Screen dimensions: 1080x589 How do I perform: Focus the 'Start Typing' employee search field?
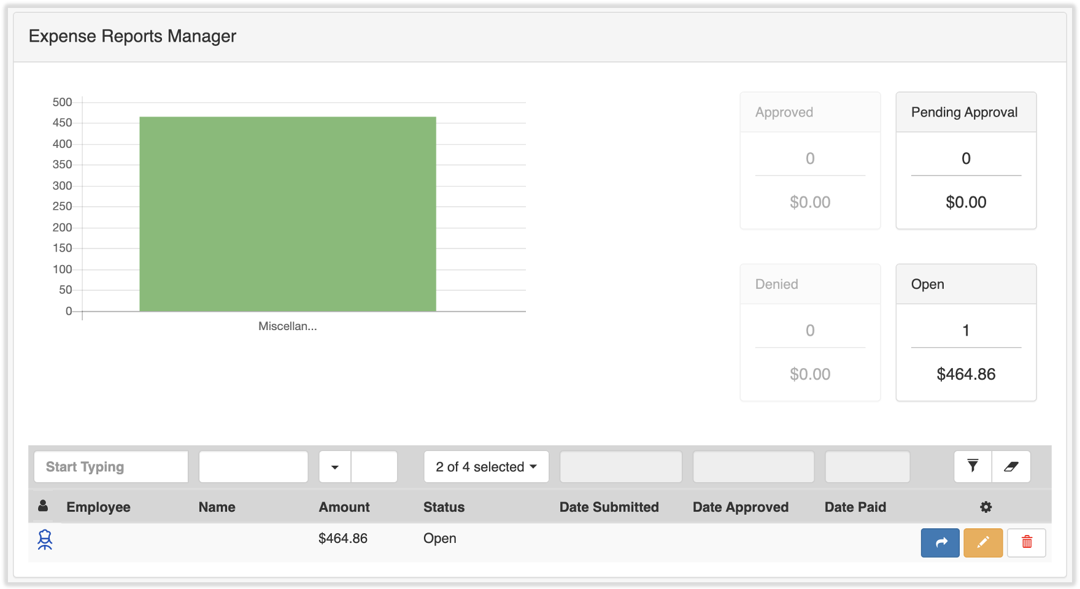(x=111, y=467)
